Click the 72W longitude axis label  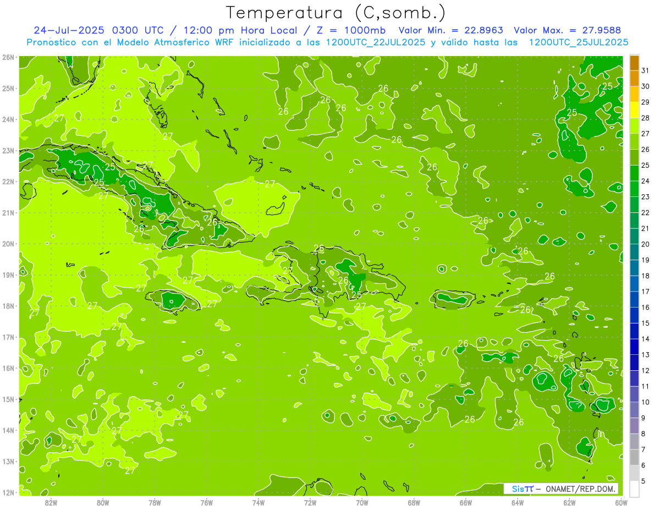point(310,502)
